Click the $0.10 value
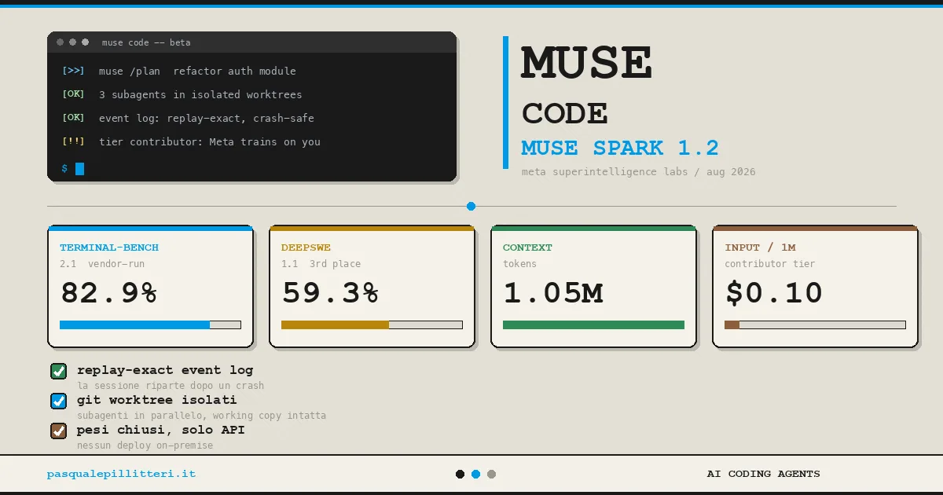 [774, 293]
